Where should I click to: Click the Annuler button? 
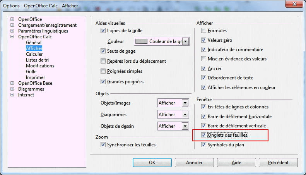(x=194, y=163)
